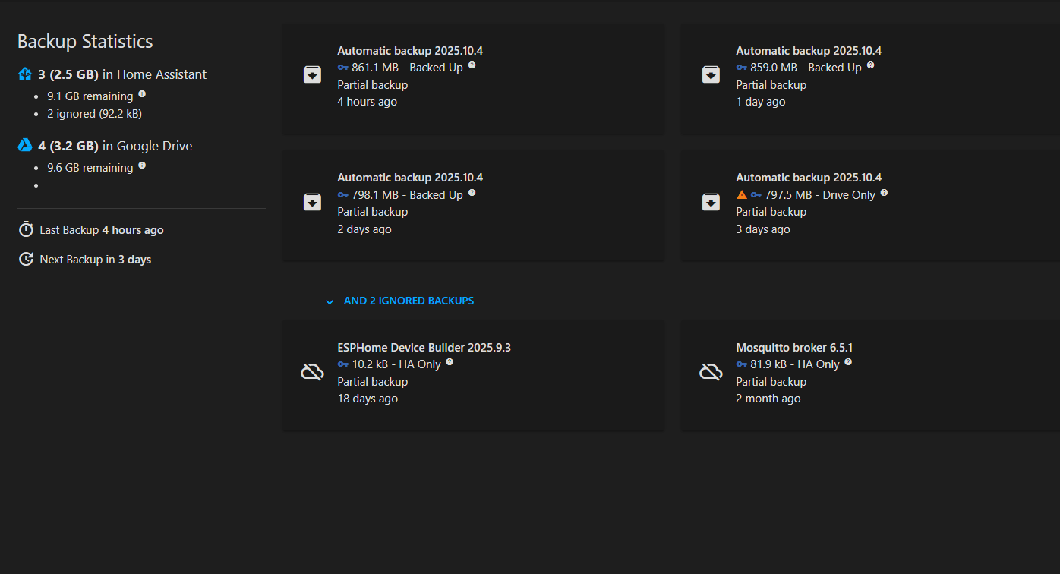
Task: Open help icon beside 10.2 kB HA Only
Action: point(450,362)
